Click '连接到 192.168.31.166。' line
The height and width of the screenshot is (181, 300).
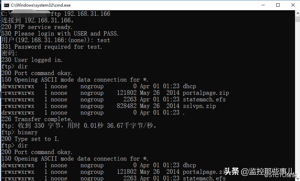[x=38, y=20]
